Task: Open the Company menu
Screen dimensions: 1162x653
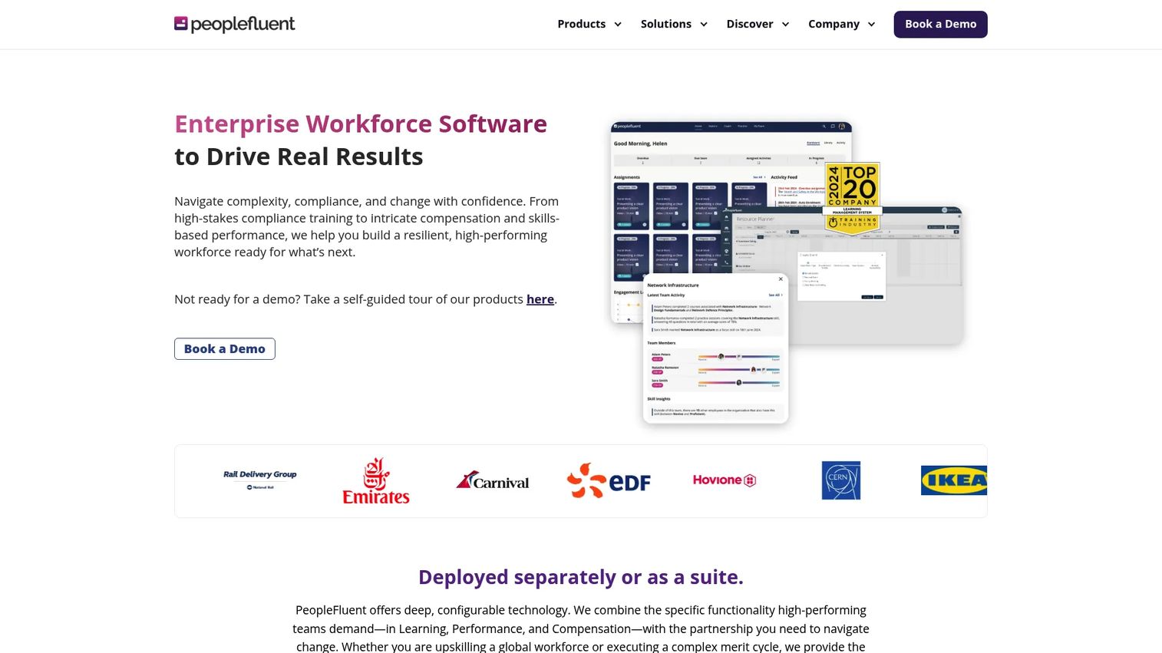Action: (834, 24)
